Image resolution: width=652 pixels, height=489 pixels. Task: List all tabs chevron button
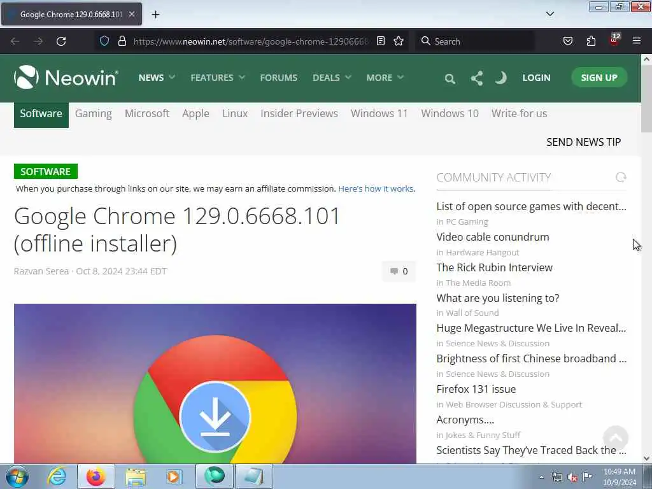(x=549, y=14)
